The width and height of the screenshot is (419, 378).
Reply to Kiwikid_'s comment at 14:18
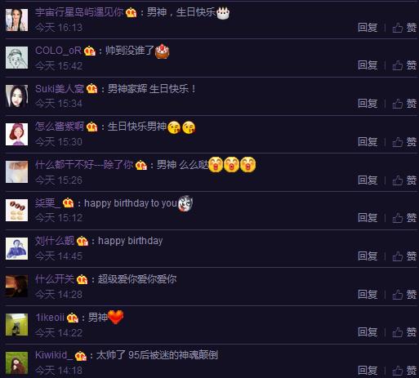368,371
